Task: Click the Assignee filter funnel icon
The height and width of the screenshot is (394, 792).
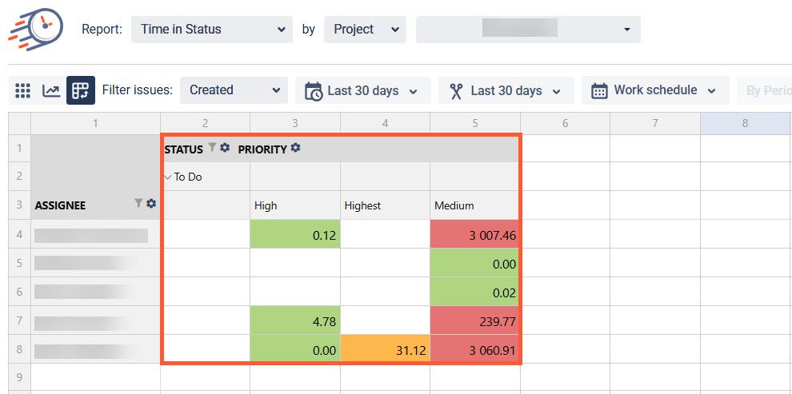Action: pyautogui.click(x=138, y=203)
